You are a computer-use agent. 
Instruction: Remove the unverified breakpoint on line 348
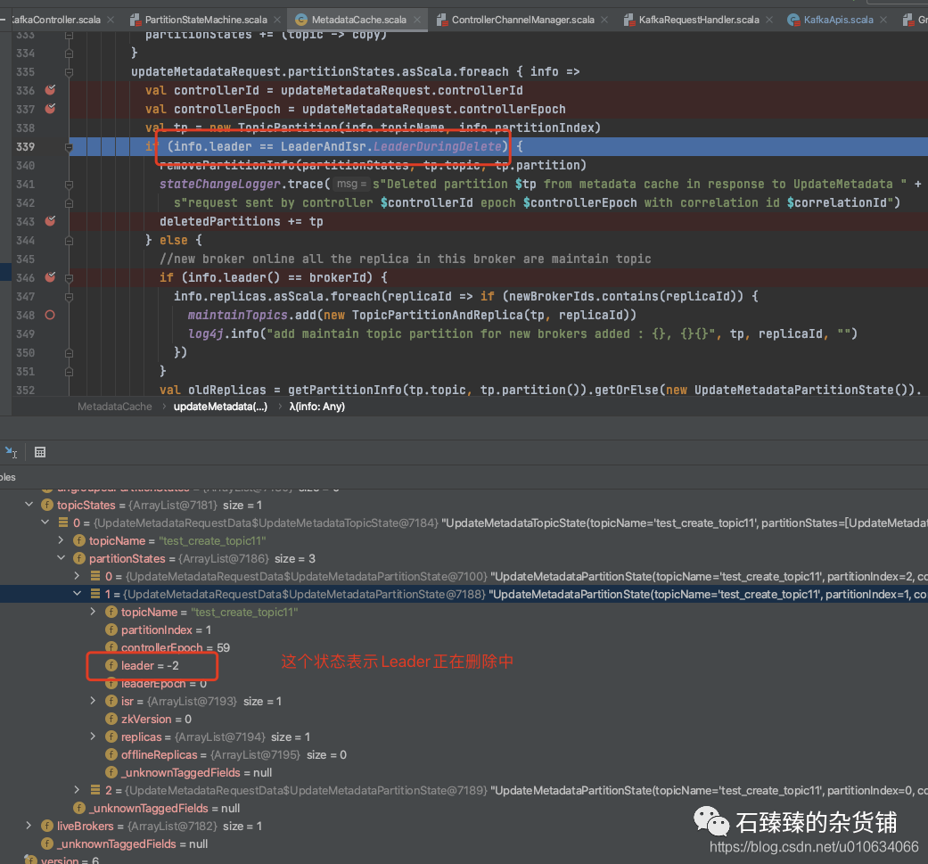[50, 315]
